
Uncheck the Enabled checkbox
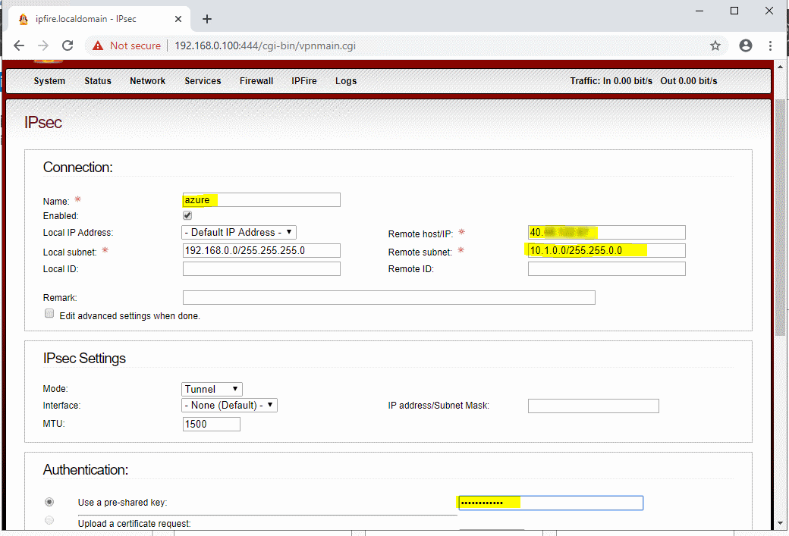(x=187, y=216)
